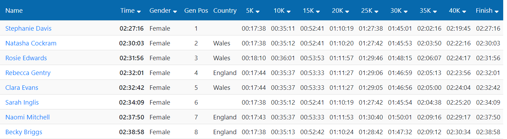Image resolution: width=507 pixels, height=139 pixels.
Task: Click the 10K column sort arrow
Action: (x=288, y=11)
